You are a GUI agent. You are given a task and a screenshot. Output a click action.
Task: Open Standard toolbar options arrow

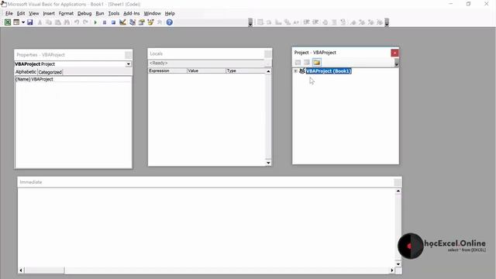(x=250, y=22)
